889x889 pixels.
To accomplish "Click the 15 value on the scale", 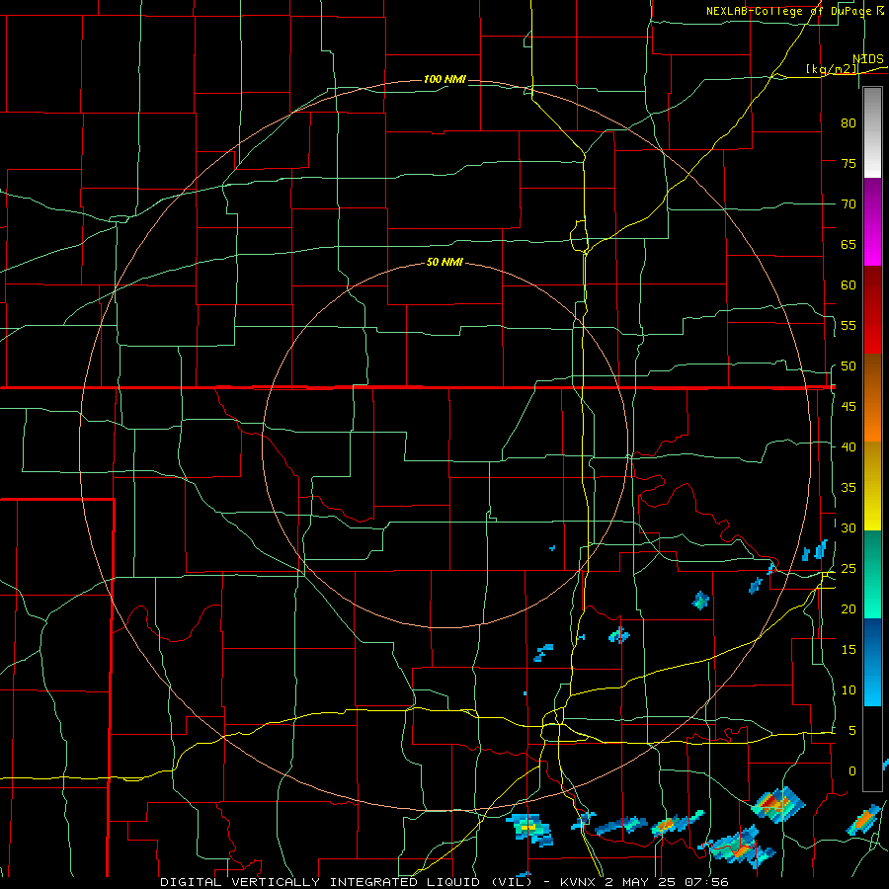I will (x=849, y=650).
